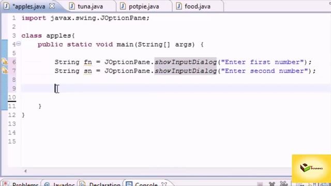
Task: Click line number 15 in the gutter
Action: [12, 141]
